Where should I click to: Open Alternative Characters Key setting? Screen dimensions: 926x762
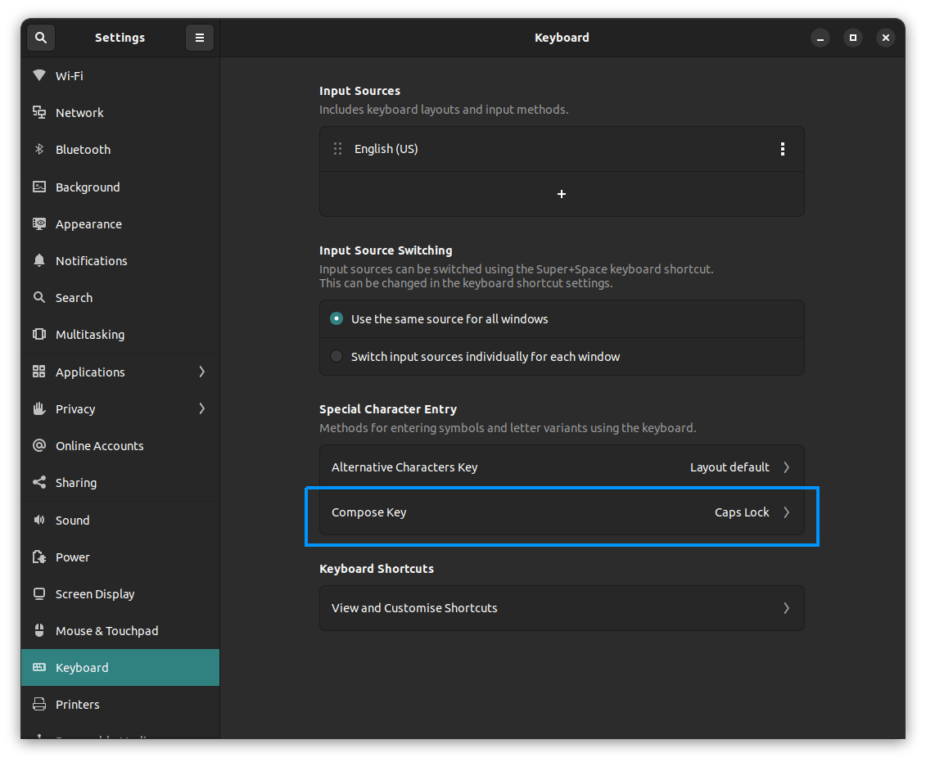tap(562, 467)
